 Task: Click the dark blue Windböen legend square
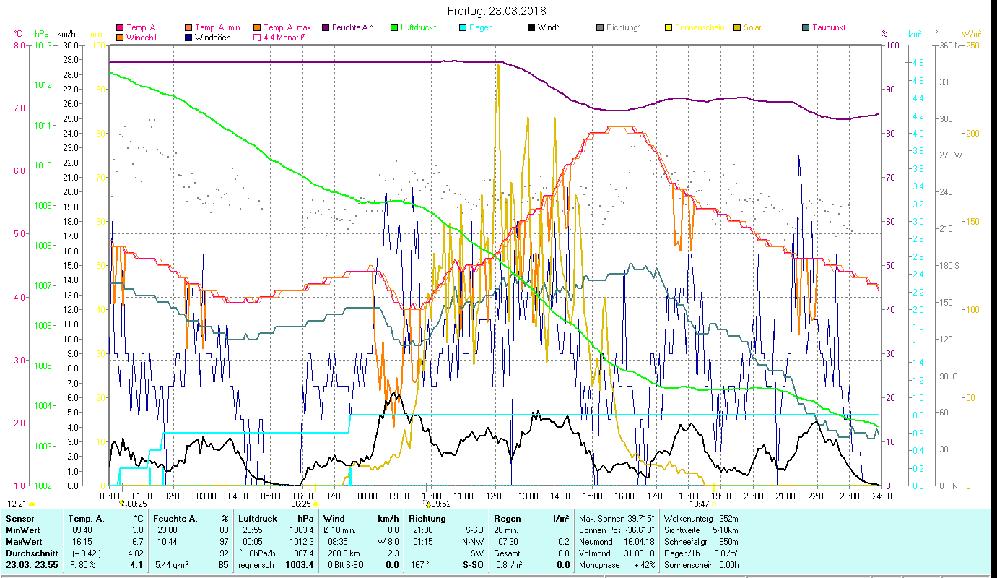pyautogui.click(x=189, y=38)
